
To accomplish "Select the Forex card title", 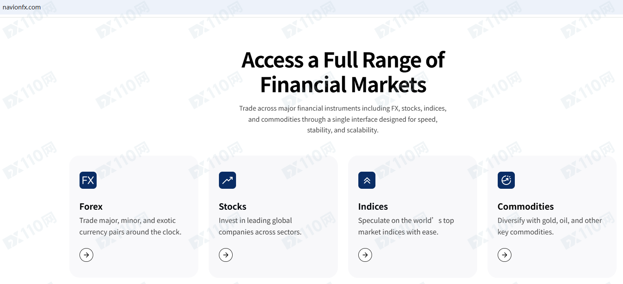I will (91, 207).
